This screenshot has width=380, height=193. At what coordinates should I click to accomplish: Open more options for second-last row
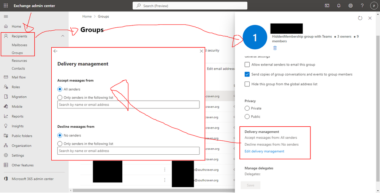coord(165,169)
